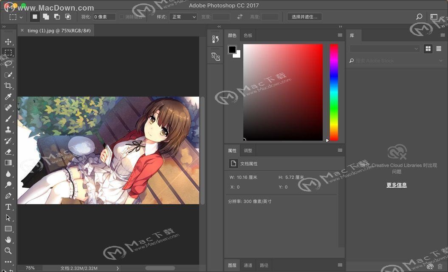Open the 样式 style dropdown
The image size is (448, 272).
click(183, 17)
